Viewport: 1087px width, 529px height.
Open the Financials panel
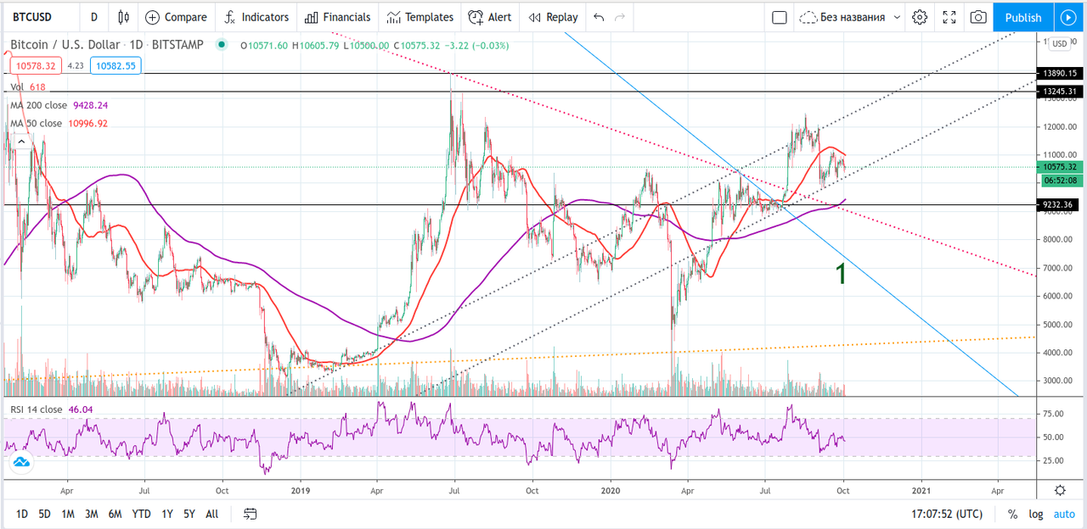pyautogui.click(x=337, y=17)
